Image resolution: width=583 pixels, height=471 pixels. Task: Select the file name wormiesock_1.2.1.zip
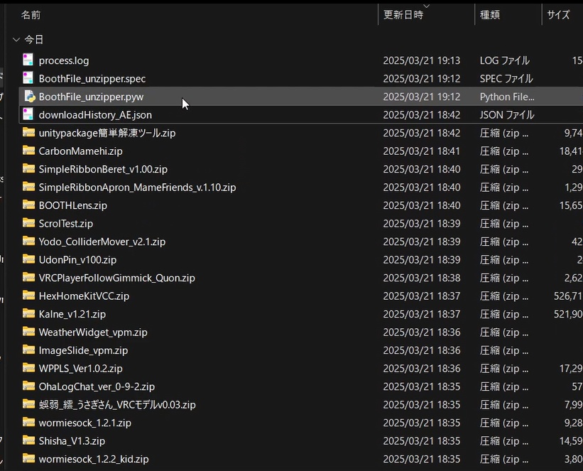pos(85,423)
